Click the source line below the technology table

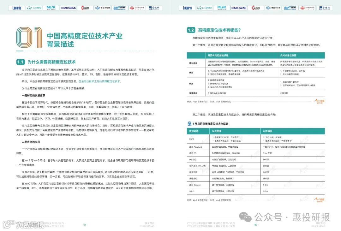[x=209, y=200]
